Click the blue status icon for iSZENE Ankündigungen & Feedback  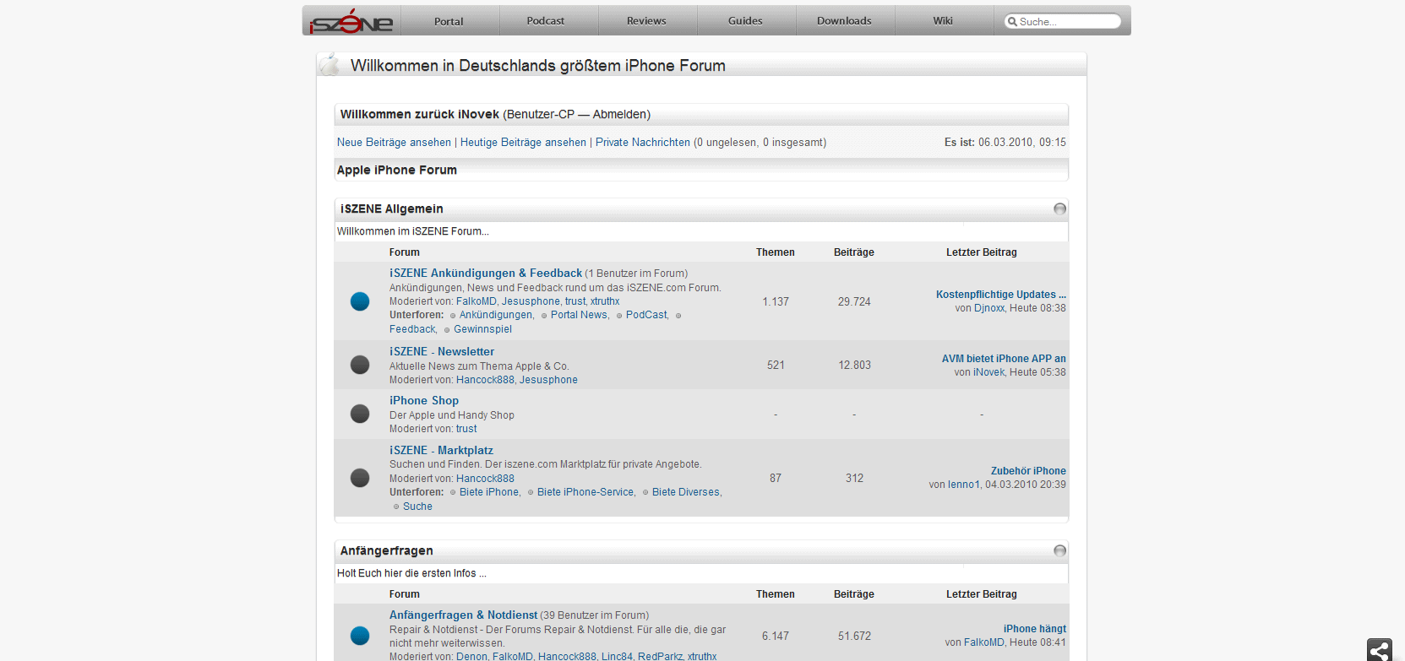pos(360,301)
